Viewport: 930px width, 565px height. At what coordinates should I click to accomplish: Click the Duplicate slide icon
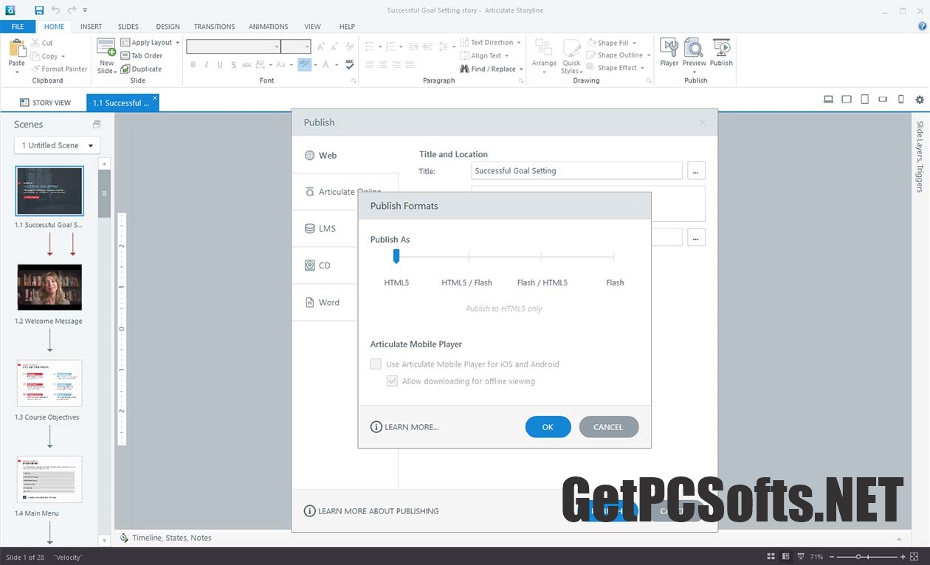point(125,69)
